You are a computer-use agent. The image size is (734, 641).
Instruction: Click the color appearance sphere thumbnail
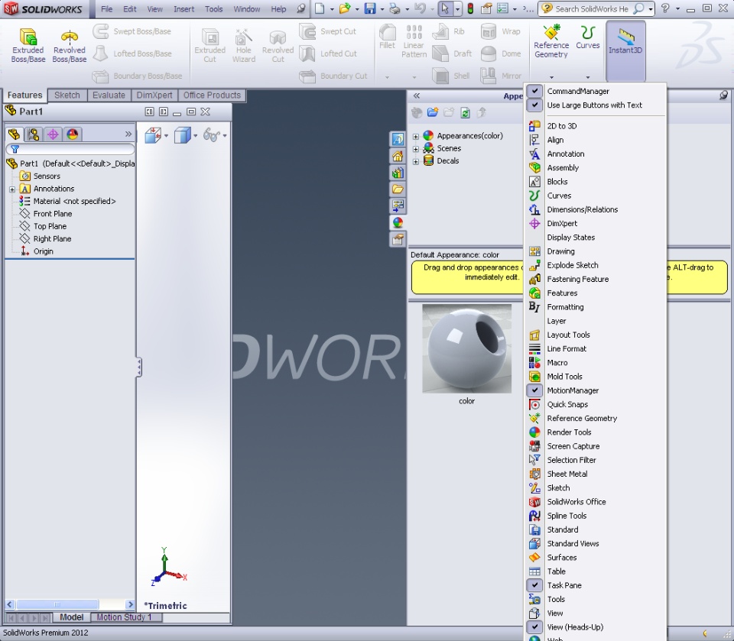(466, 348)
